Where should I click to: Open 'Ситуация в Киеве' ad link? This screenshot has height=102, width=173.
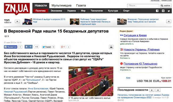[135, 35]
